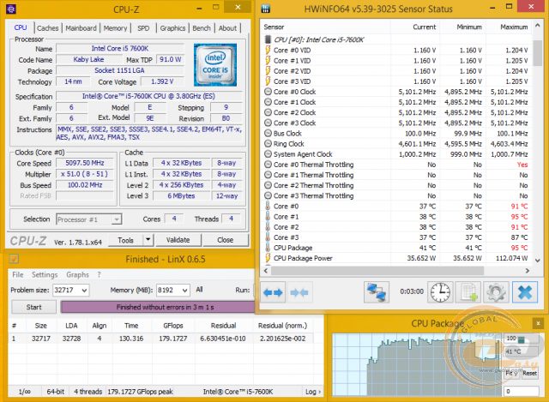Switch to the Caches tab in CPU-Z

tap(48, 28)
